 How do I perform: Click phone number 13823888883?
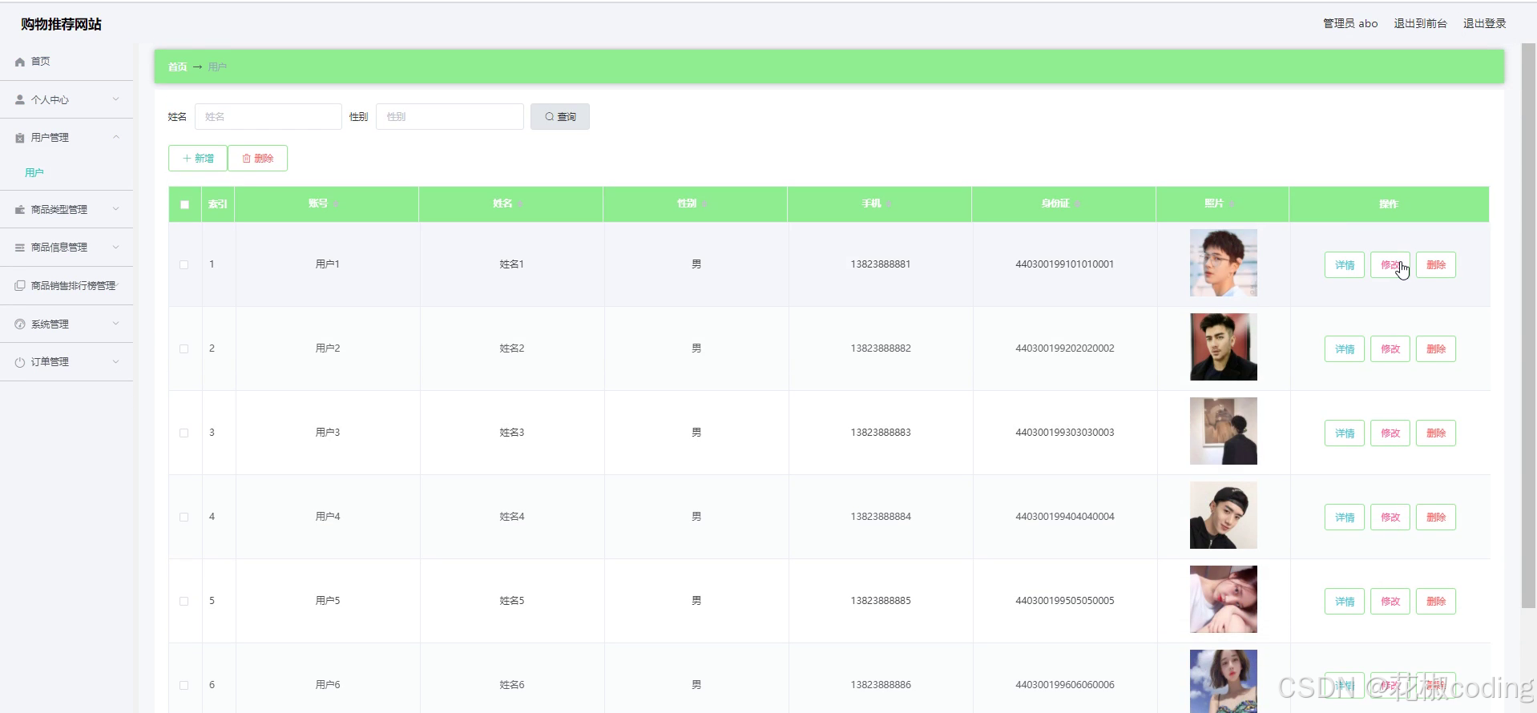pos(881,433)
